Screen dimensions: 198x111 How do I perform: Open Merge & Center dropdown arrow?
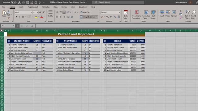point(97,17)
